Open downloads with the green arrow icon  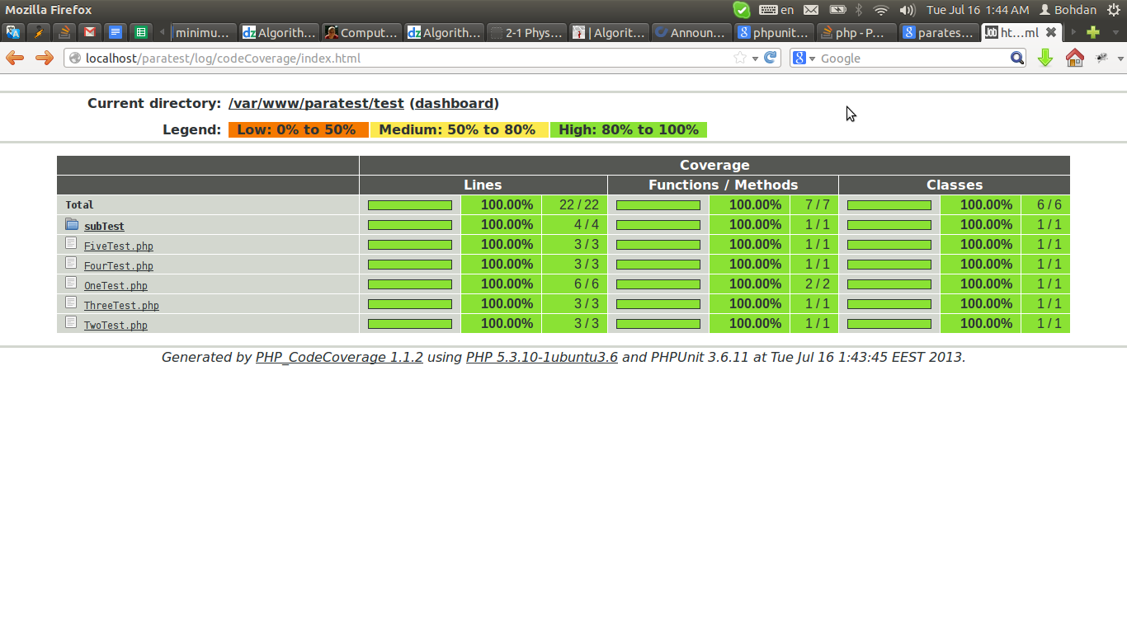point(1045,58)
